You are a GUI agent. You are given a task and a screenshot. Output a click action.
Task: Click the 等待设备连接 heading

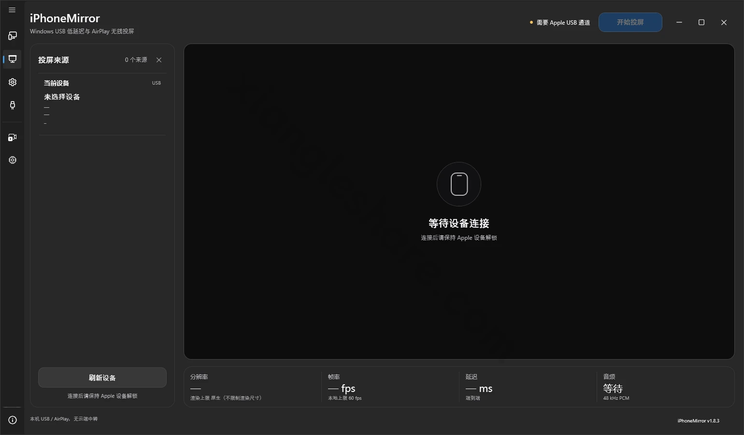pyautogui.click(x=459, y=223)
